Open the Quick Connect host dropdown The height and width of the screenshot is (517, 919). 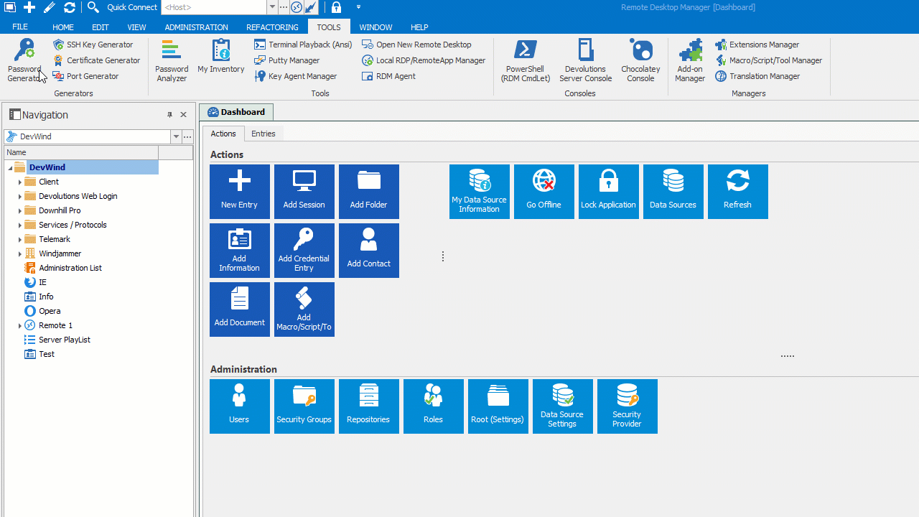click(272, 7)
